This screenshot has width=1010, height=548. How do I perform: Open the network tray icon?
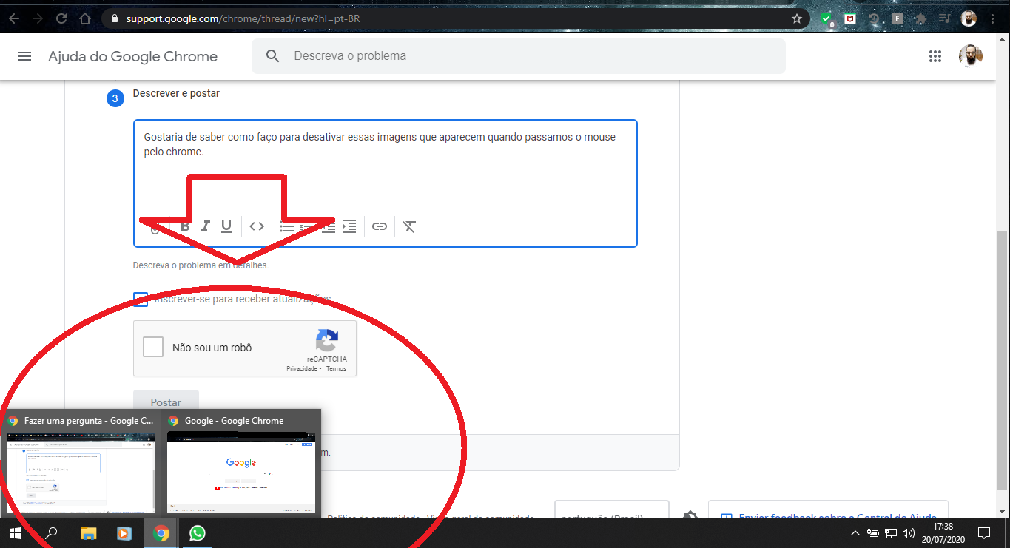coord(891,533)
